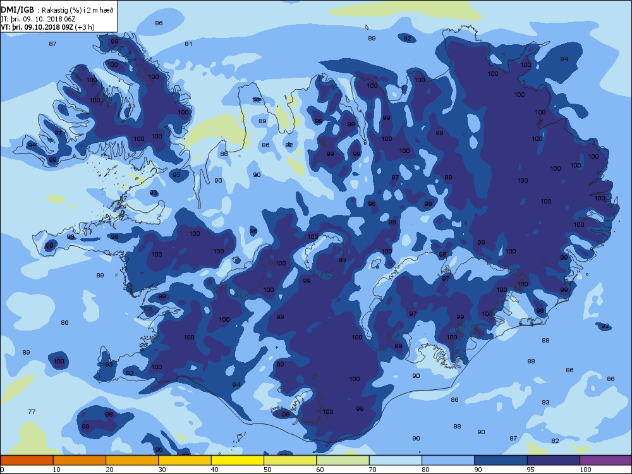Click the purple above-100 legend swatch

tap(606, 460)
